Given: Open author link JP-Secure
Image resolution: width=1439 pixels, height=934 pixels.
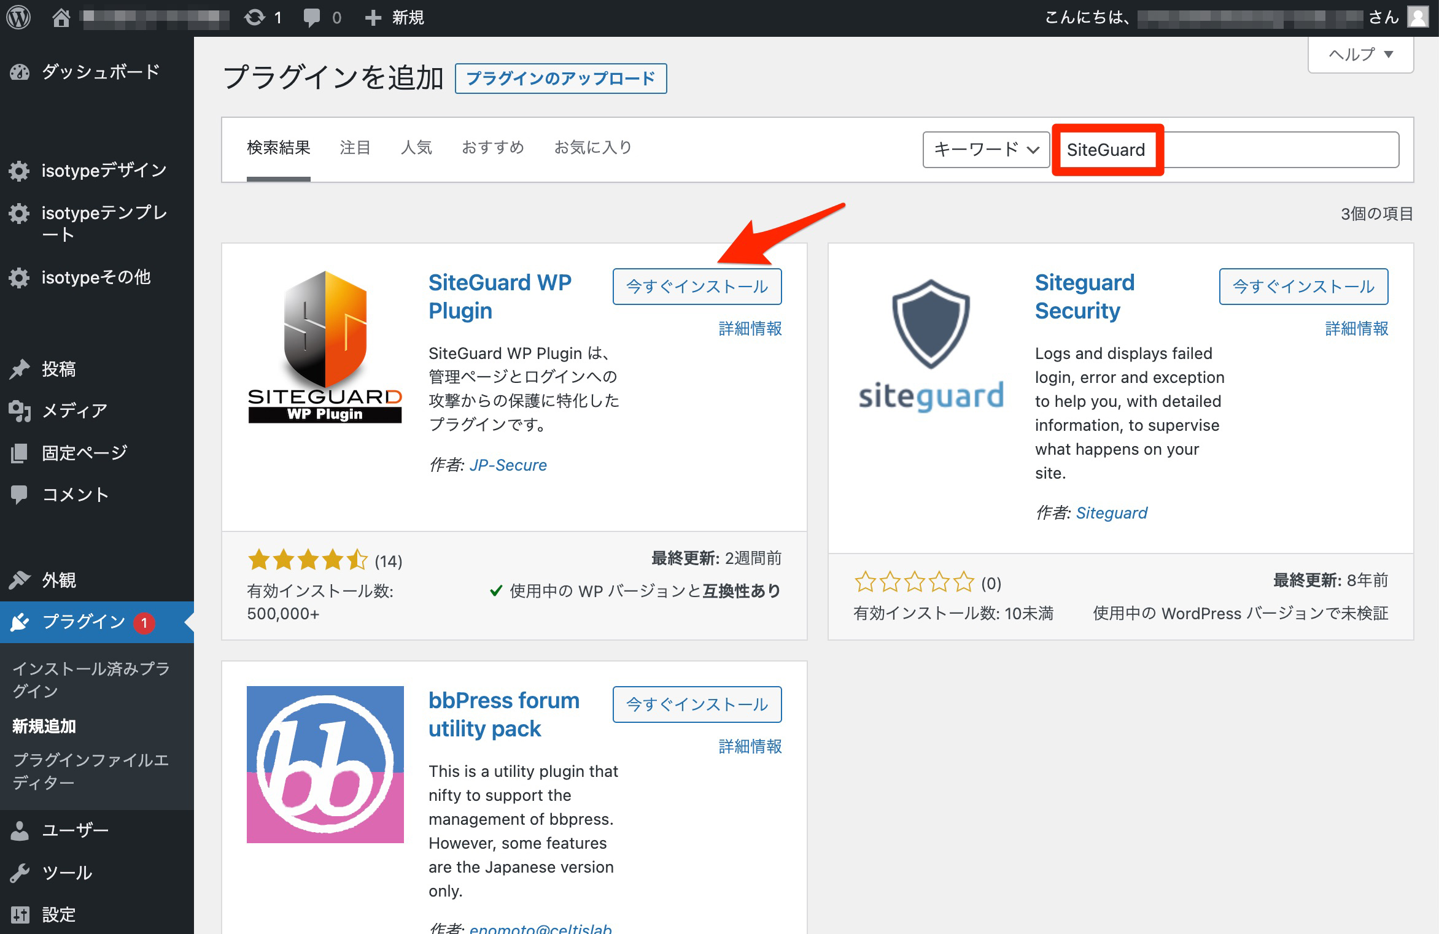Looking at the screenshot, I should pos(508,465).
